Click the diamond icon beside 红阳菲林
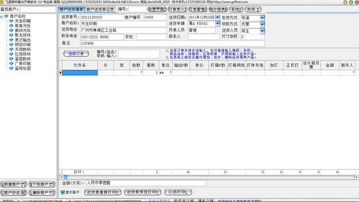Image resolution: width=359 pixels, height=202 pixels. click(11, 54)
